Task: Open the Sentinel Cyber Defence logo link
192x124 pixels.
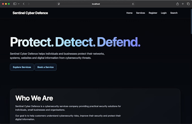Action: click(x=30, y=13)
